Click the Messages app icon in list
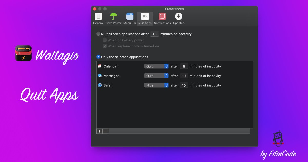 point(100,76)
